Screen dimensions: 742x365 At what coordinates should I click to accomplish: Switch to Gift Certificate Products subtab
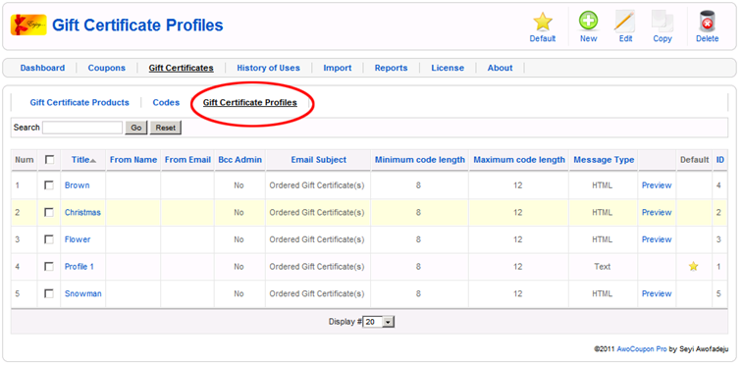click(79, 102)
